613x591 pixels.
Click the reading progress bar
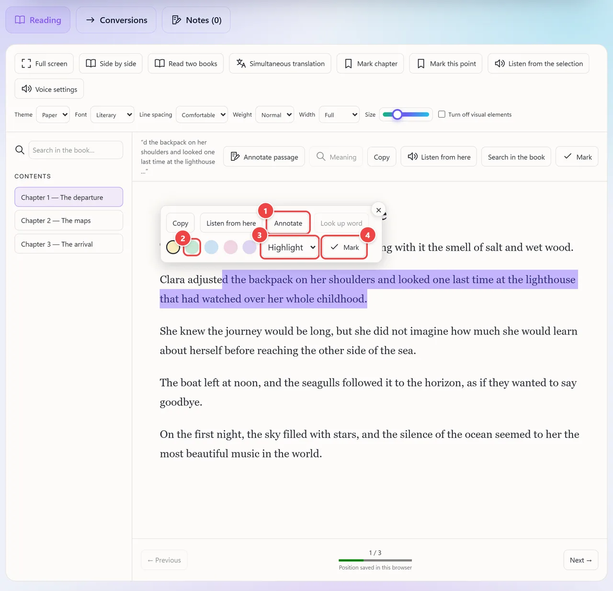point(375,560)
